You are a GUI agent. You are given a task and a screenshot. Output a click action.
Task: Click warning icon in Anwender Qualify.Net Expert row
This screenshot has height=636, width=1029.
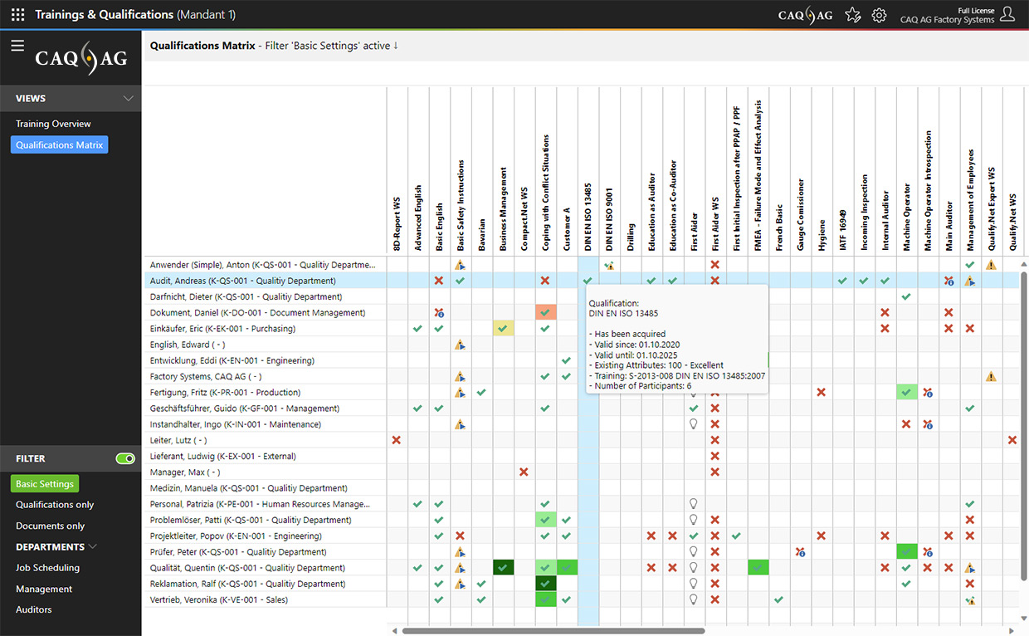click(991, 265)
